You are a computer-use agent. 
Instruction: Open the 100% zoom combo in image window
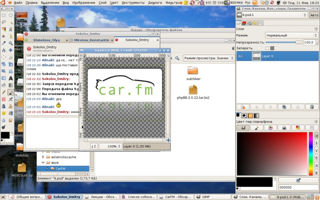click(x=110, y=146)
